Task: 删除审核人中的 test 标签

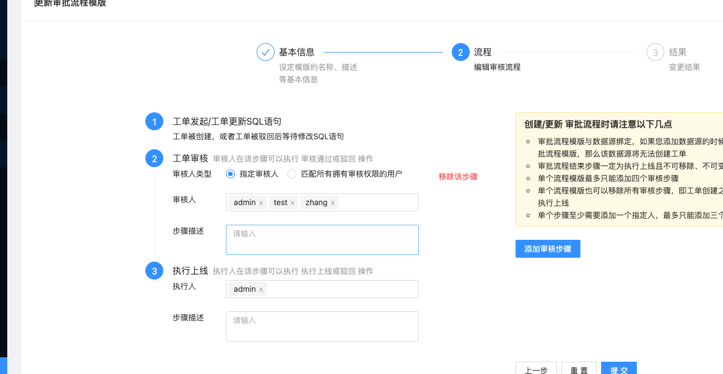Action: coord(294,202)
